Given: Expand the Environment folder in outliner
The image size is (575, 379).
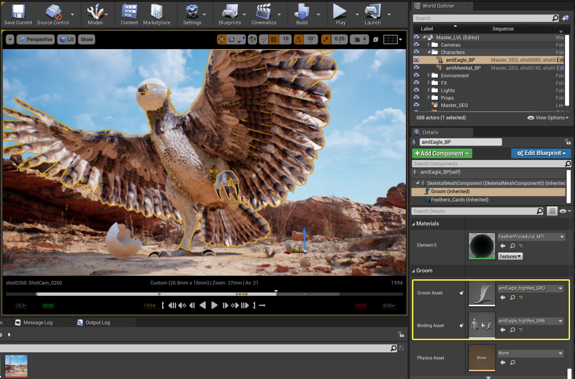Looking at the screenshot, I should pos(429,75).
